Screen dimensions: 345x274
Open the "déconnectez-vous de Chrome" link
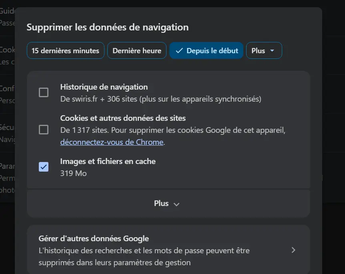(112, 142)
